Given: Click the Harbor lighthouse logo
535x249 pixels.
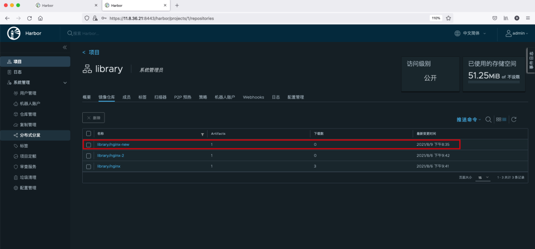Looking at the screenshot, I should 14,33.
